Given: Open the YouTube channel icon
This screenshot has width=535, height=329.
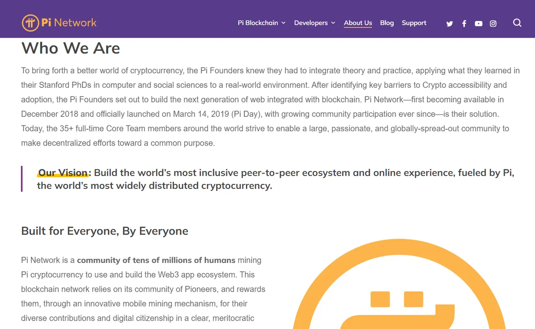Looking at the screenshot, I should [x=479, y=23].
